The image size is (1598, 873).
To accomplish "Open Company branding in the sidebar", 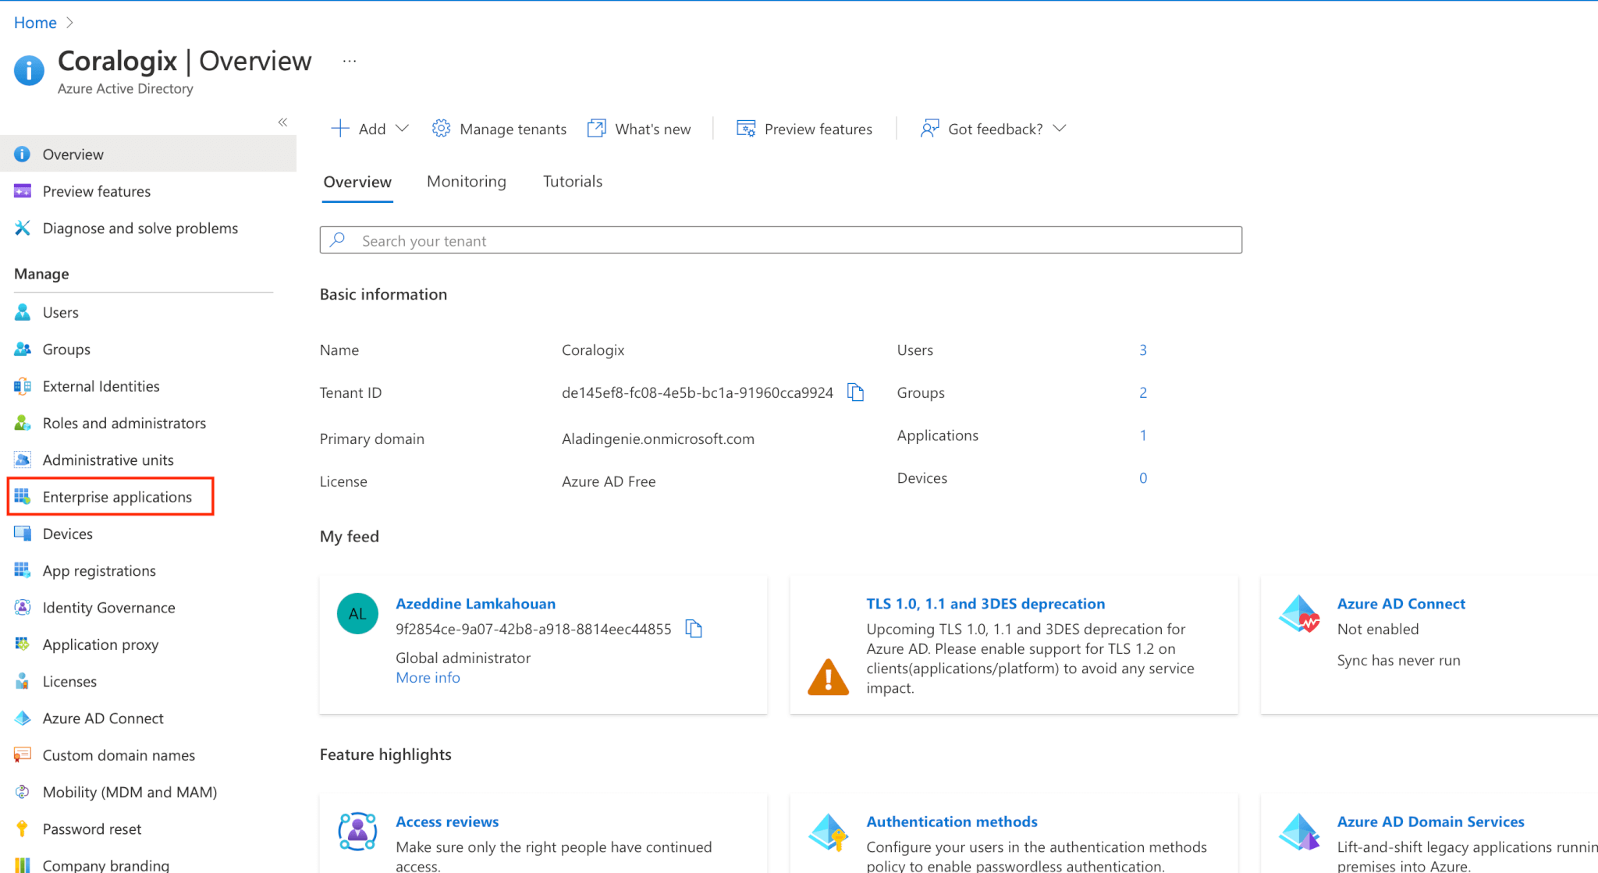I will (x=106, y=864).
